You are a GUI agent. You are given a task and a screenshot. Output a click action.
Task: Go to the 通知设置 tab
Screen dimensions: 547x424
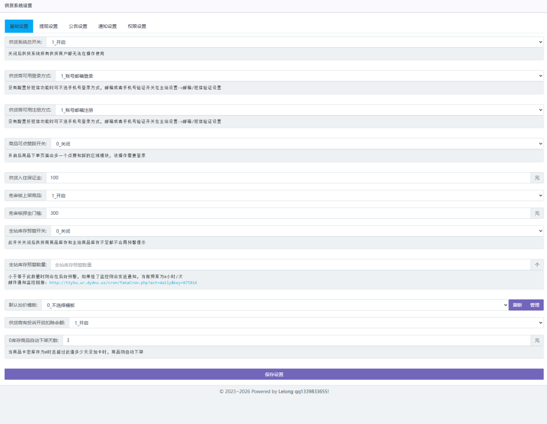107,26
